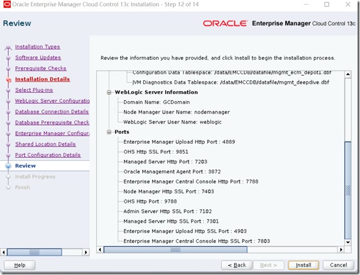Select Domain Name: GCDomain row
Viewport: 360px width, 275px height.
tap(156, 102)
